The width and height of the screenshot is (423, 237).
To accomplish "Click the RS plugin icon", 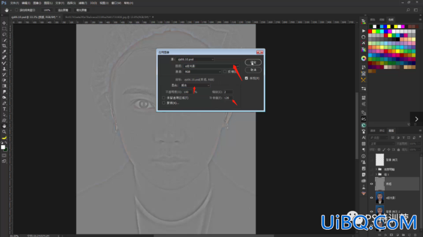I will (x=364, y=119).
